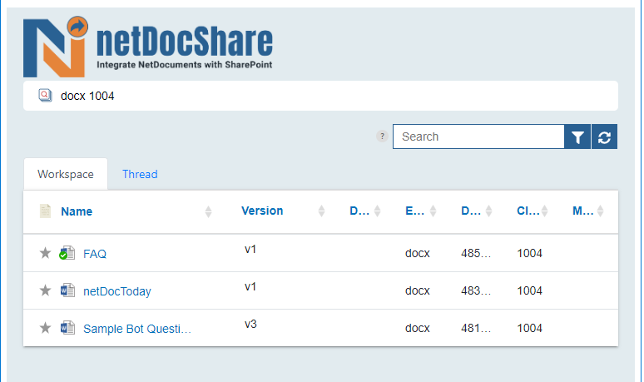
Task: Sort by Cl... column arrows
Action: tap(545, 211)
